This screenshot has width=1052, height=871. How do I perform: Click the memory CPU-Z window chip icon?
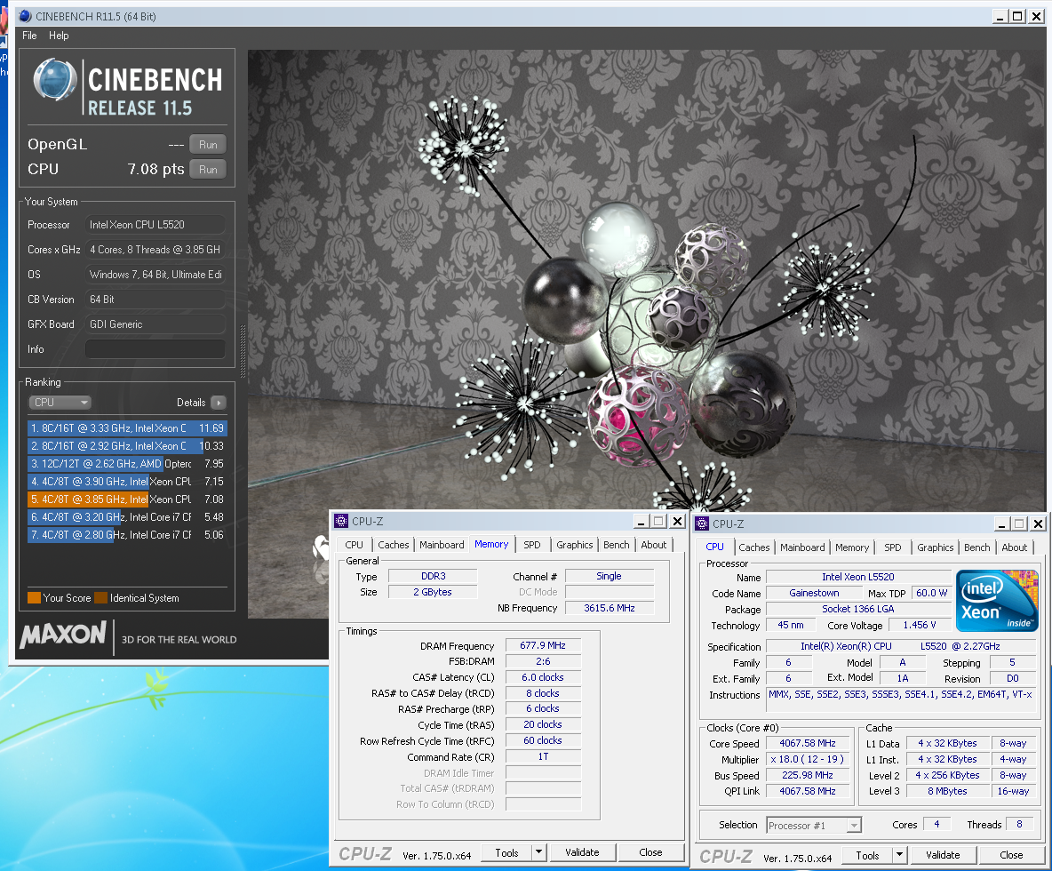[341, 522]
